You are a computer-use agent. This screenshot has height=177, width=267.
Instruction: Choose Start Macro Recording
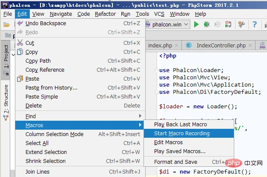[x=182, y=133]
